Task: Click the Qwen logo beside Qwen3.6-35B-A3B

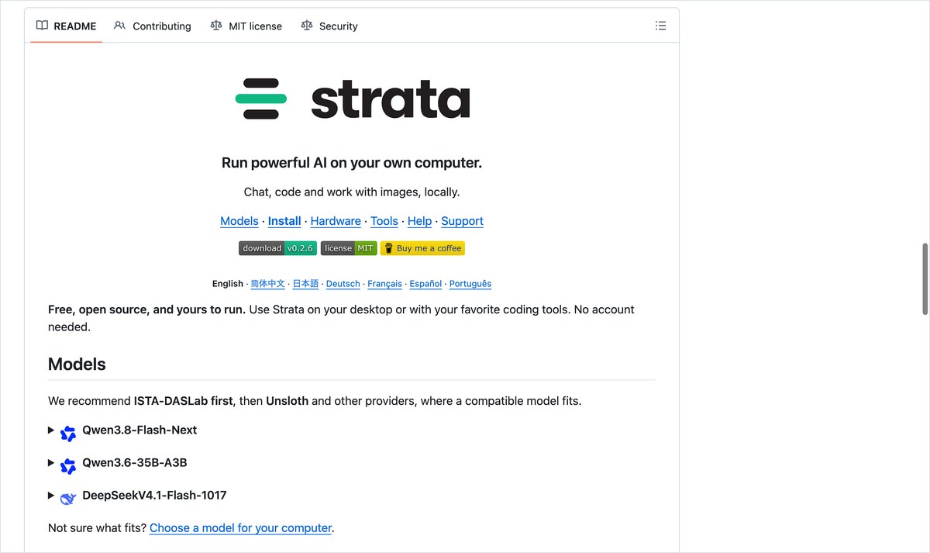Action: (68, 466)
